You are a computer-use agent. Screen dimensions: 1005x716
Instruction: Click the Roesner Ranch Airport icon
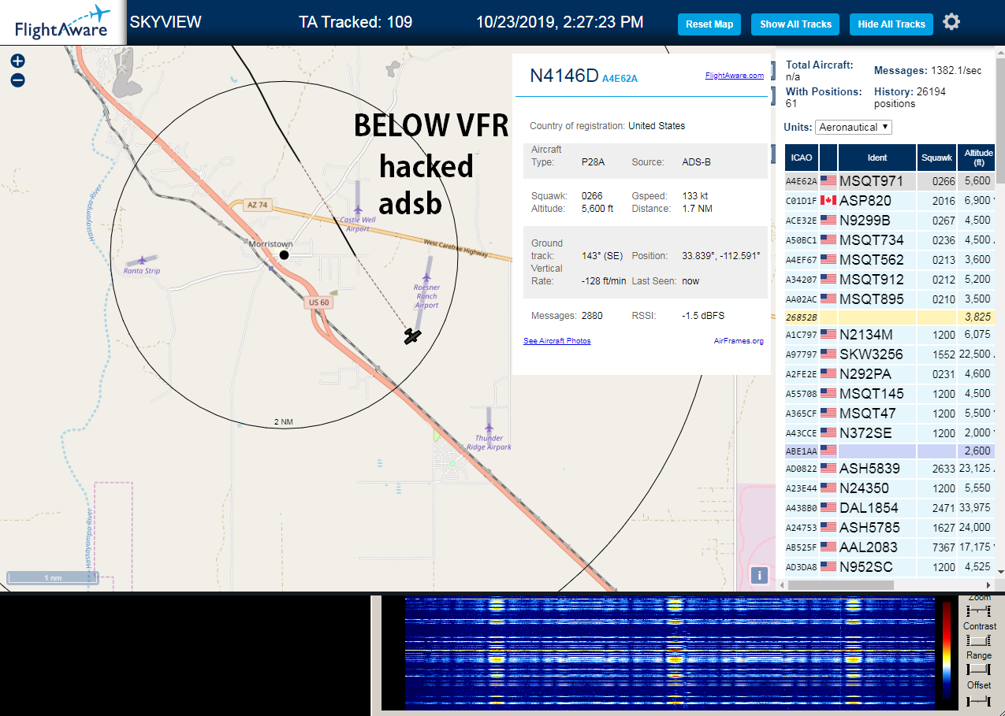tap(426, 277)
